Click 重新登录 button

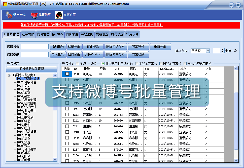(x=160, y=46)
